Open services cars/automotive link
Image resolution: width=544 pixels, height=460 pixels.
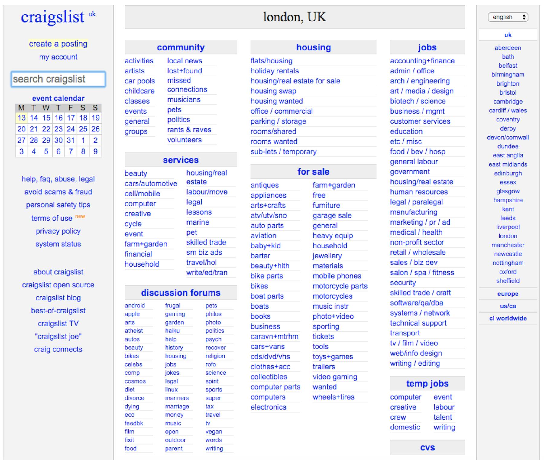151,184
